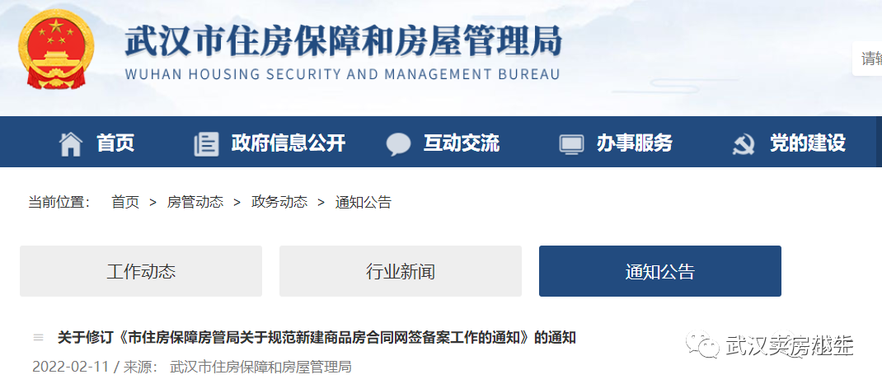The height and width of the screenshot is (384, 882).
Task: Click the hammer and sickle party icon
Action: [x=743, y=144]
